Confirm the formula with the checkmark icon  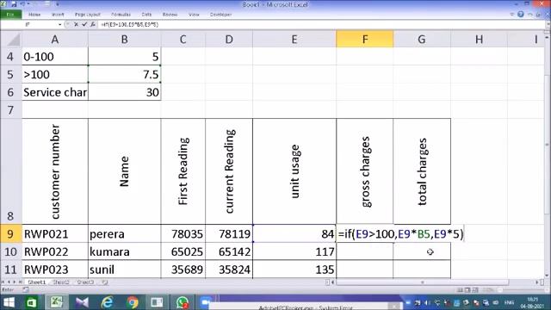(x=84, y=25)
